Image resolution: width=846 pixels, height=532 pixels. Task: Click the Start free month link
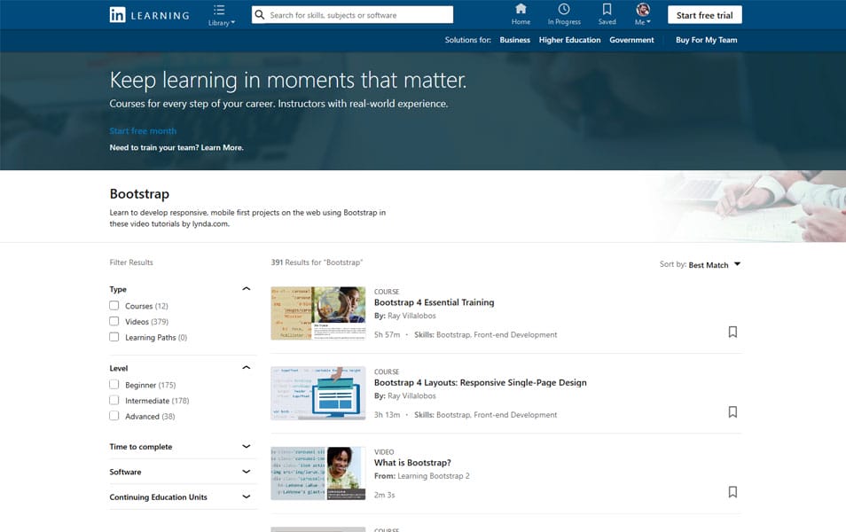(143, 130)
